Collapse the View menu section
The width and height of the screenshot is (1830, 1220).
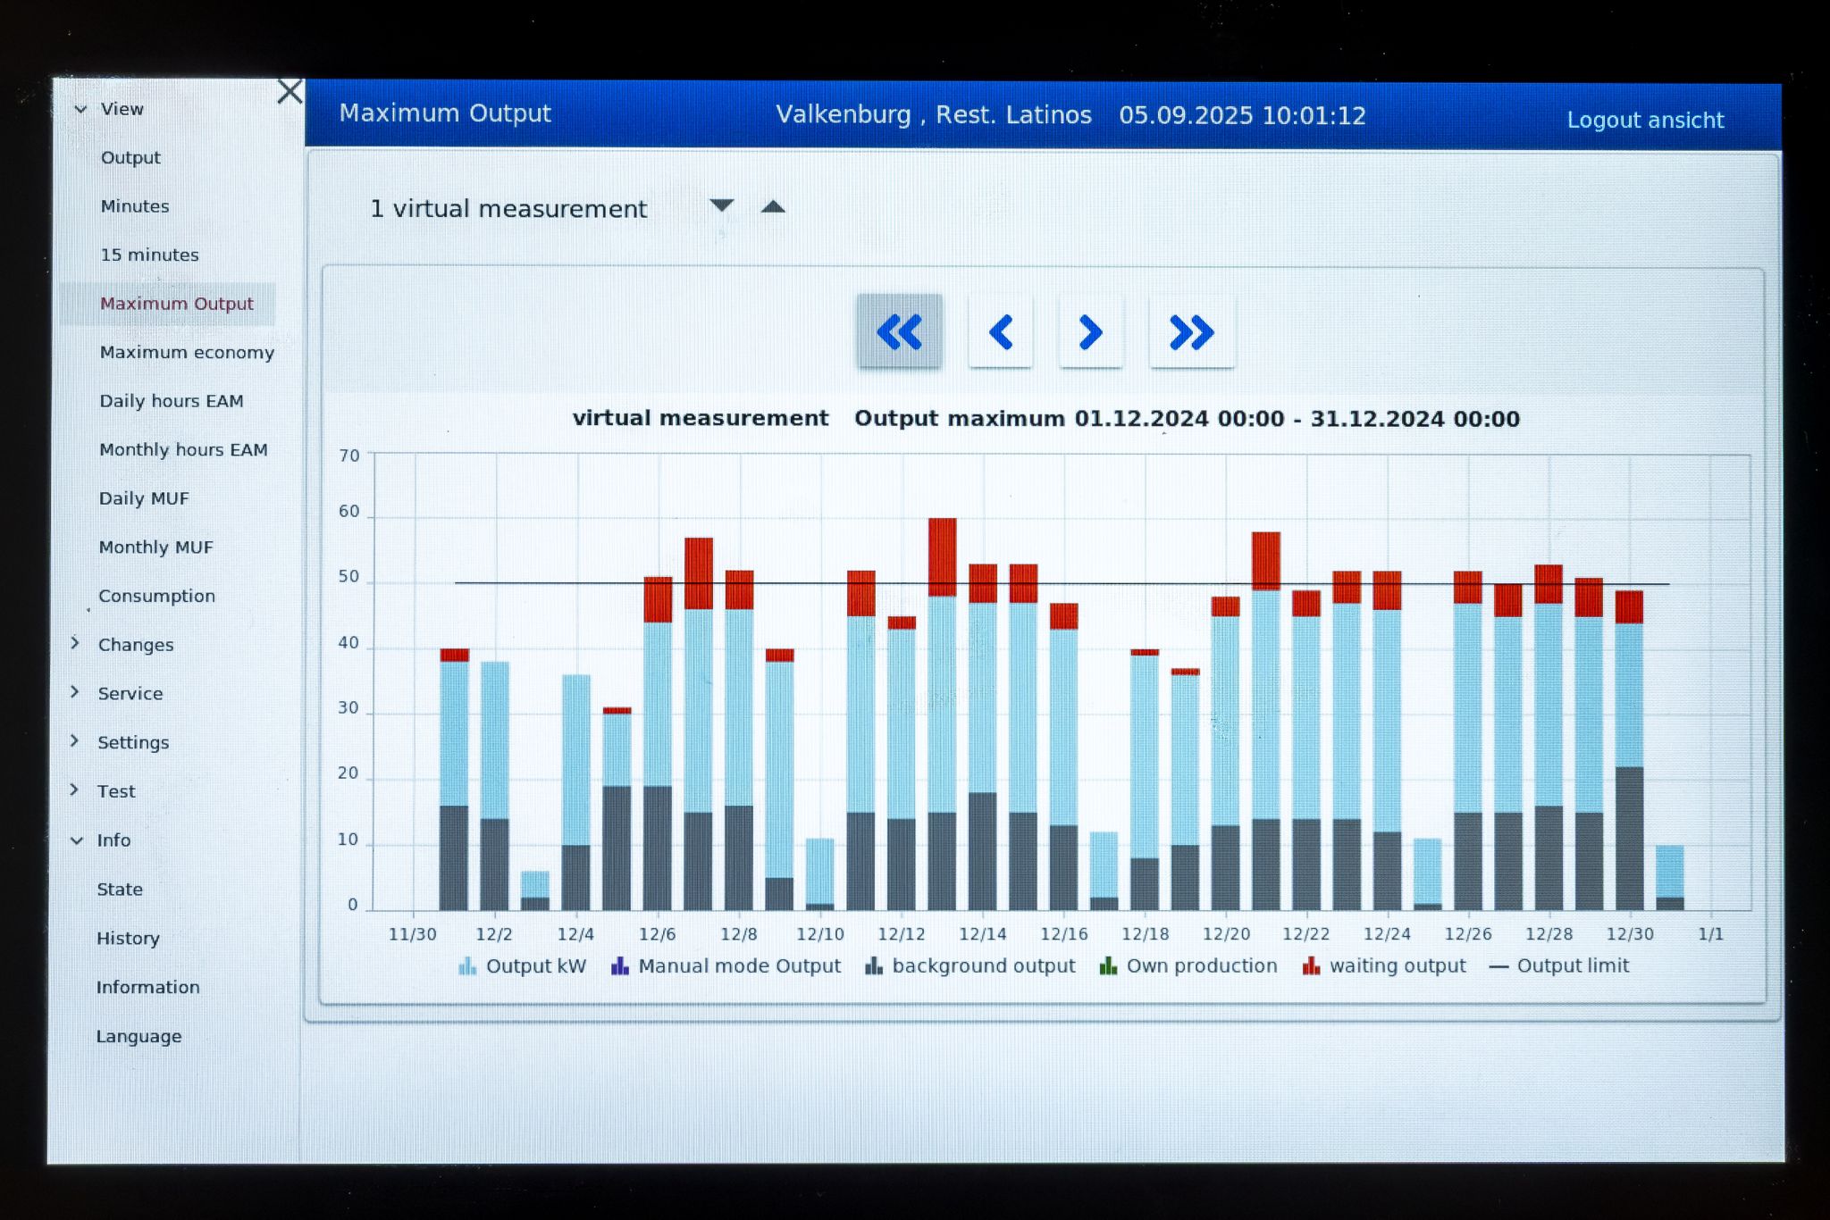(80, 109)
